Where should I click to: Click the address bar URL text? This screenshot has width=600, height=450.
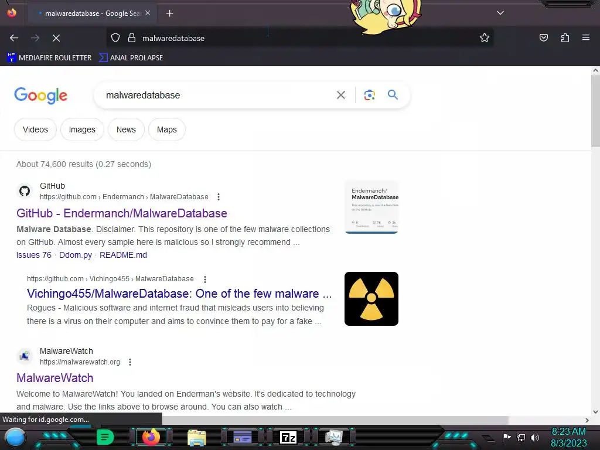pyautogui.click(x=173, y=38)
